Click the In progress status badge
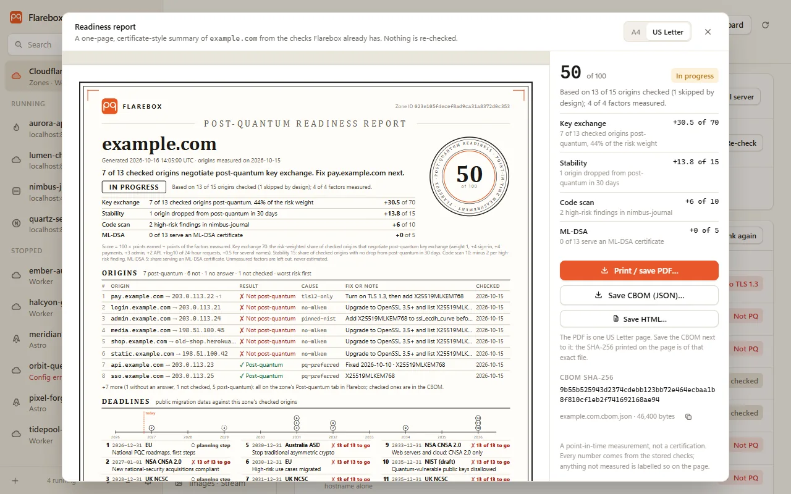Image resolution: width=791 pixels, height=494 pixels. 695,76
